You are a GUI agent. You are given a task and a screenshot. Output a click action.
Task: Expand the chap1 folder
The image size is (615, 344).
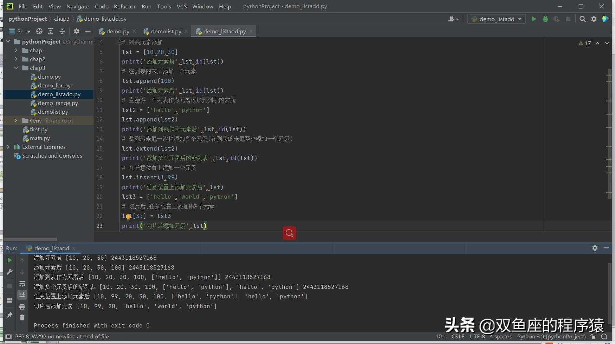(x=16, y=50)
